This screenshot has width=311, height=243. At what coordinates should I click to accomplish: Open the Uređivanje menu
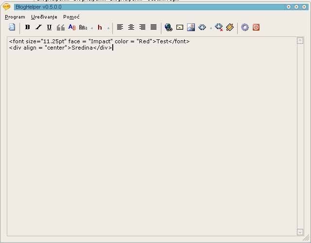[44, 17]
